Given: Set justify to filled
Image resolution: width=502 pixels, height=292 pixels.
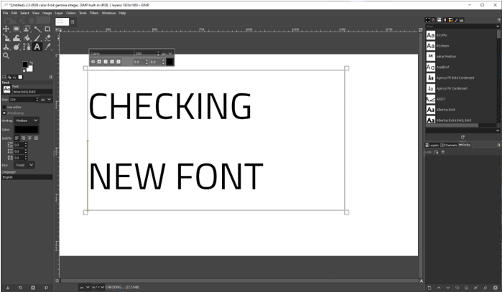Looking at the screenshot, I should pyautogui.click(x=36, y=138).
